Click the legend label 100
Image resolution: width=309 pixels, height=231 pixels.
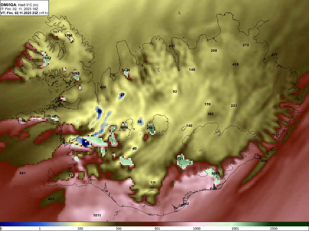[x=80, y=229]
